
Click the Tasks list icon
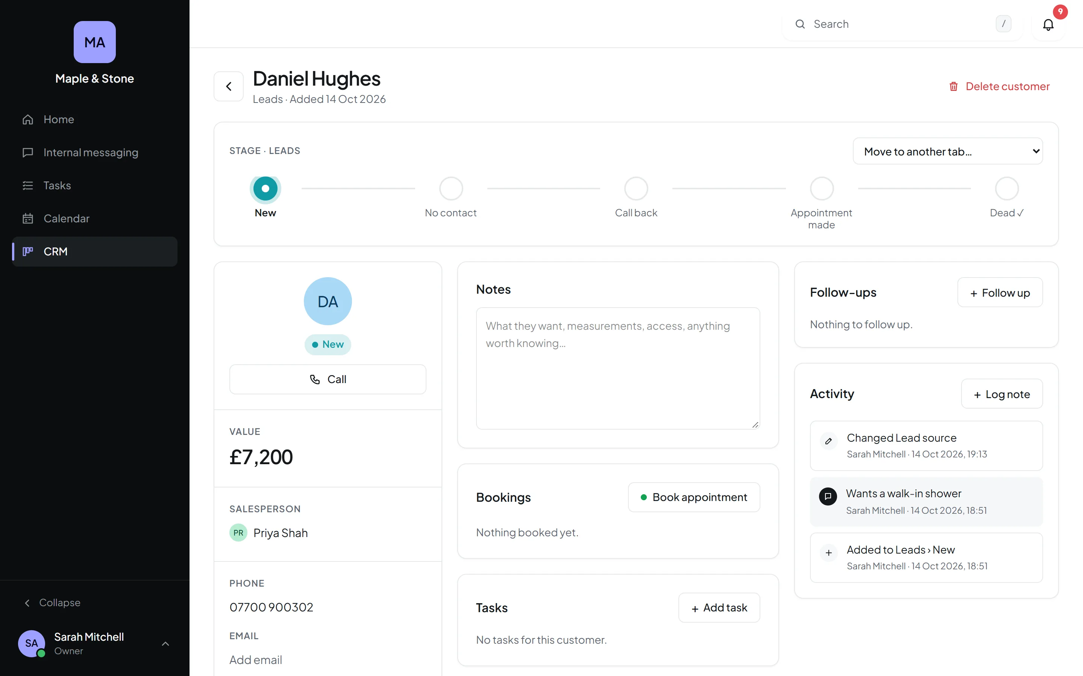tap(28, 186)
